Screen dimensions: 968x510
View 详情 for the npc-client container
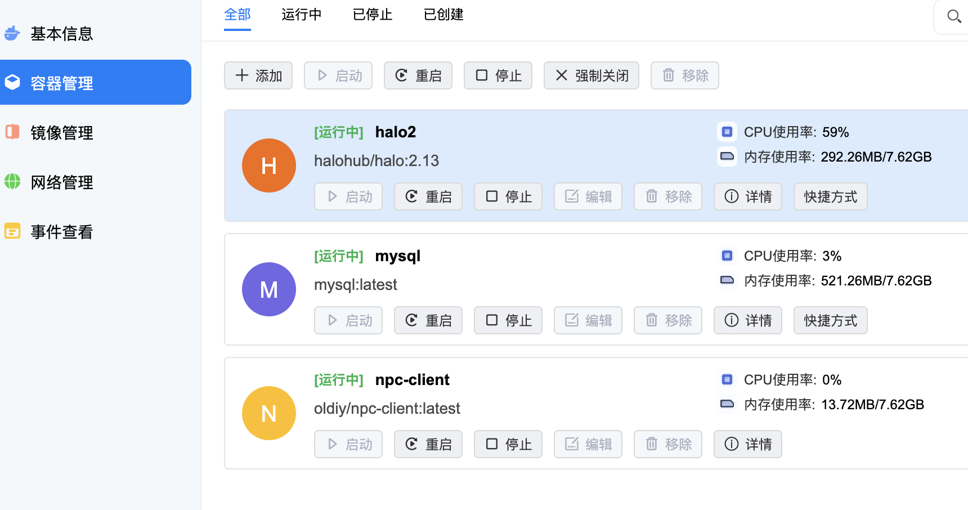pyautogui.click(x=748, y=444)
